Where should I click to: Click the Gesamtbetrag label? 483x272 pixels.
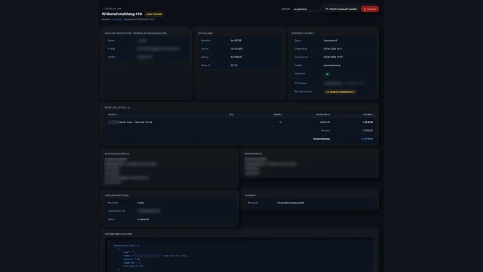pyautogui.click(x=322, y=139)
